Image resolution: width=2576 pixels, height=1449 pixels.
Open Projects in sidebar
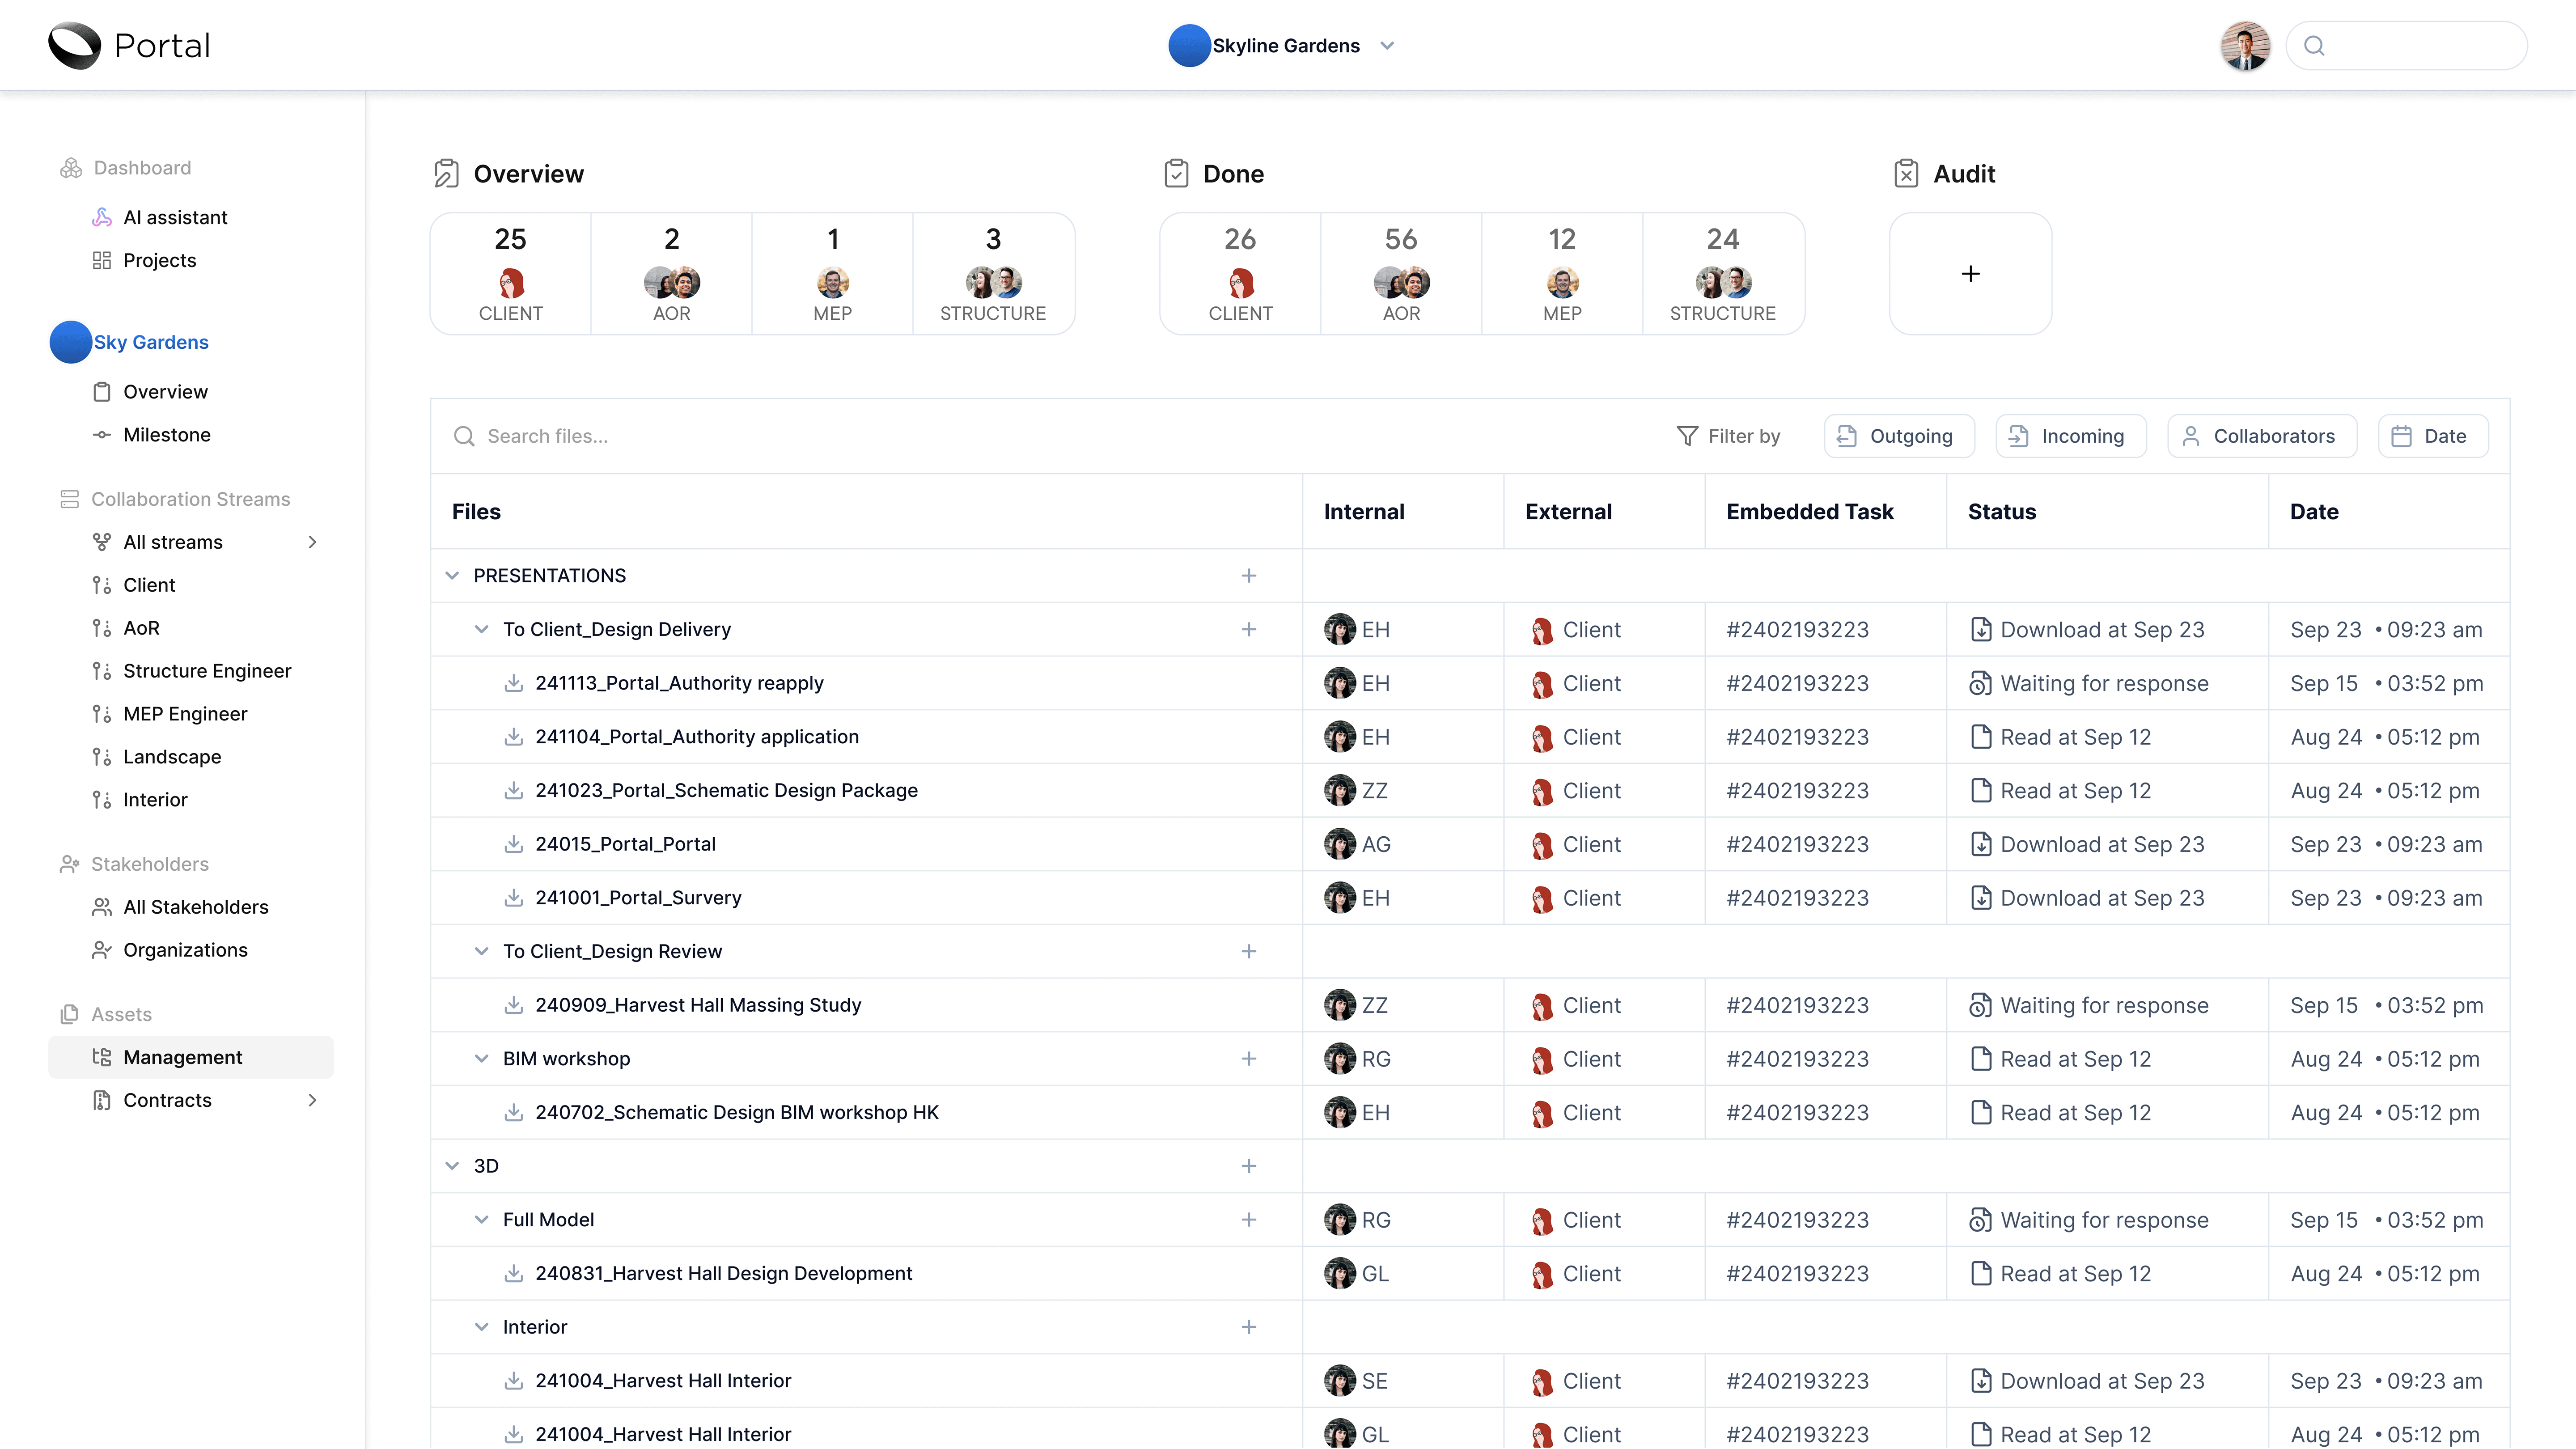tap(159, 260)
